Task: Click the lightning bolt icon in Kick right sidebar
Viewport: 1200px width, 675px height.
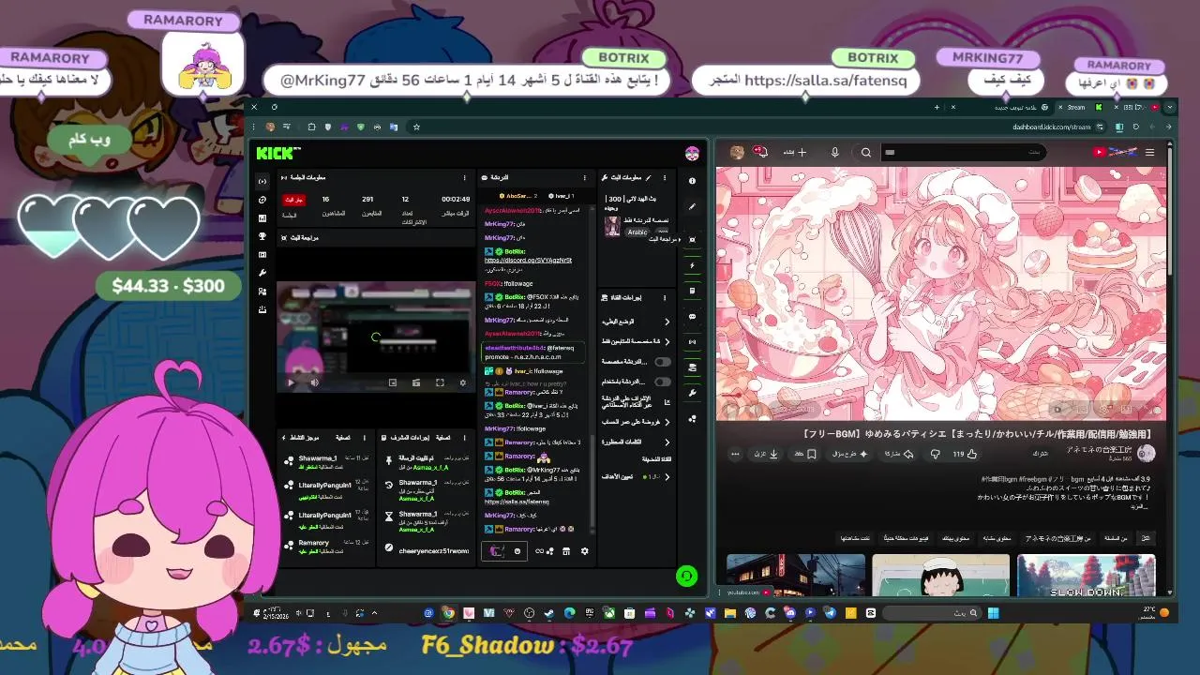Action: 693,265
